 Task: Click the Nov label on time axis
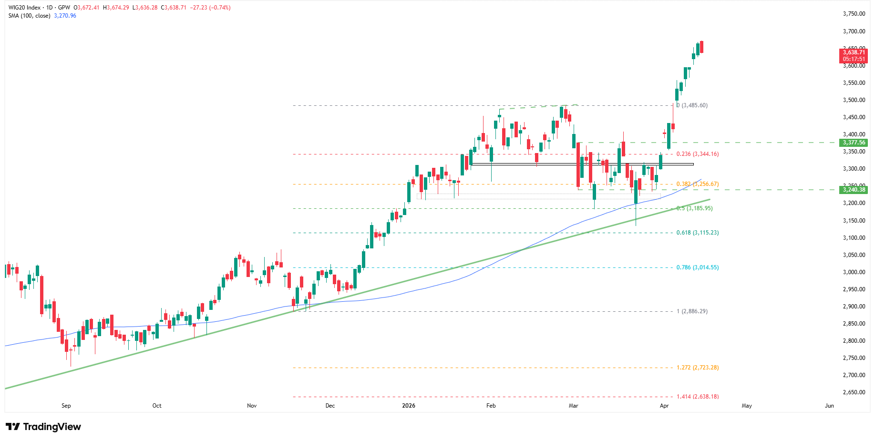click(x=252, y=406)
